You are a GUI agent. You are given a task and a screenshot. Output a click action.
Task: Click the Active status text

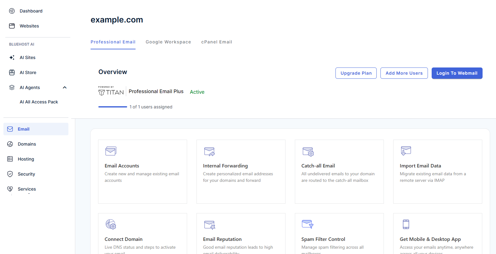tap(197, 92)
